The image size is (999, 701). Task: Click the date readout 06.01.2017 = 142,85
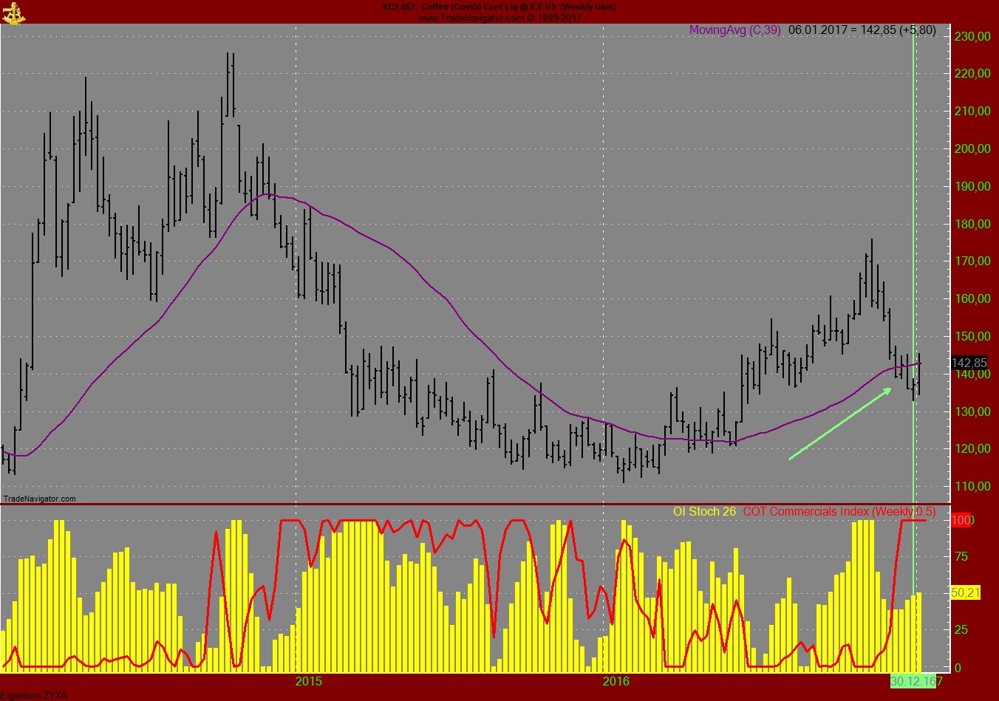point(861,31)
